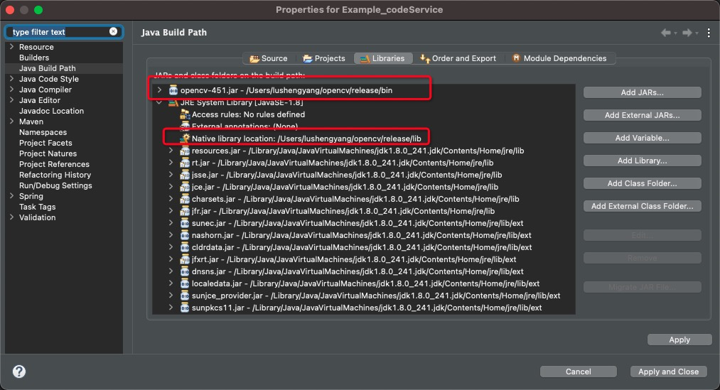The height and width of the screenshot is (390, 720).
Task: Click the charsets.jar jar icon
Action: pyautogui.click(x=185, y=199)
